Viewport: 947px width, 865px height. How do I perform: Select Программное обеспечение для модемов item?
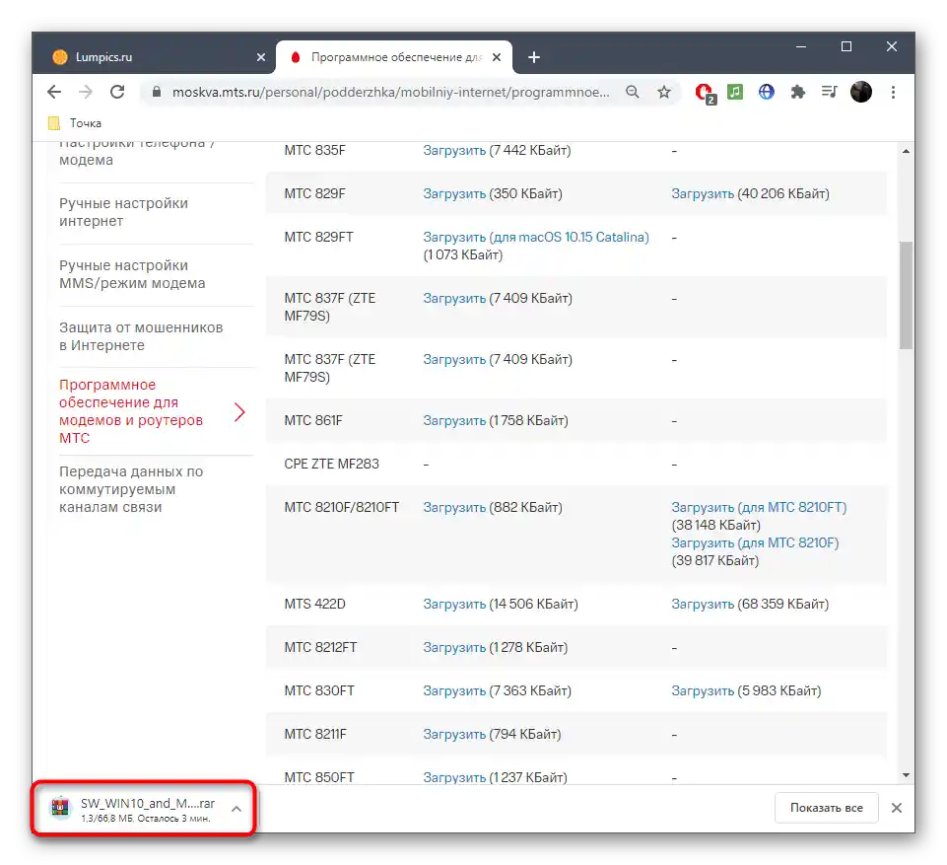click(131, 411)
